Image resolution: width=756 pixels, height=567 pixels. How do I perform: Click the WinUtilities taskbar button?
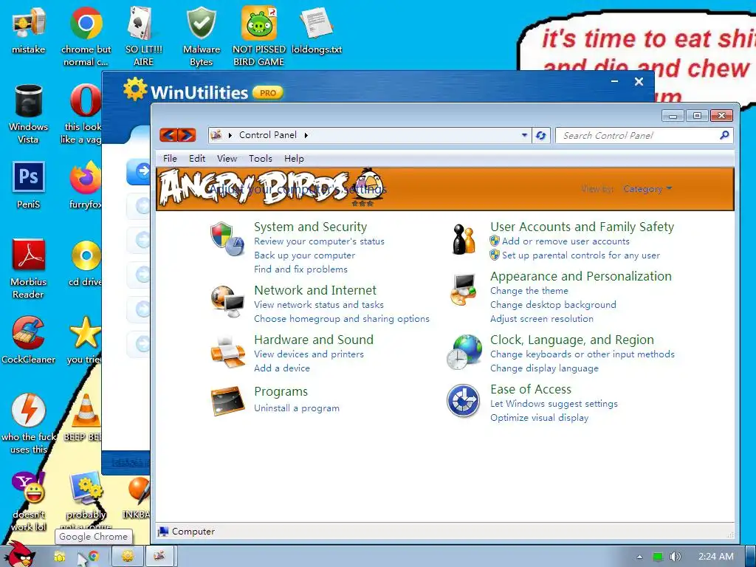point(128,556)
